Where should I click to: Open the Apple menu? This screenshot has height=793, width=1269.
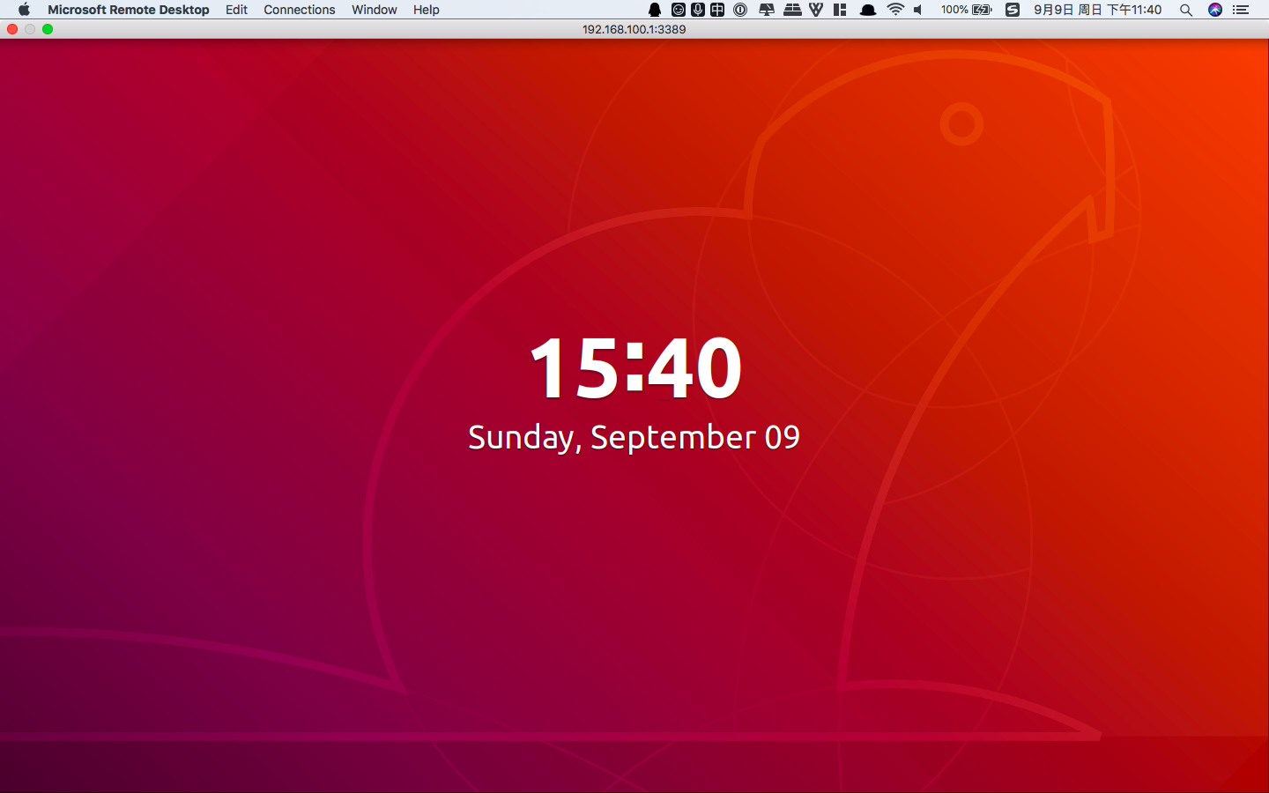coord(24,10)
